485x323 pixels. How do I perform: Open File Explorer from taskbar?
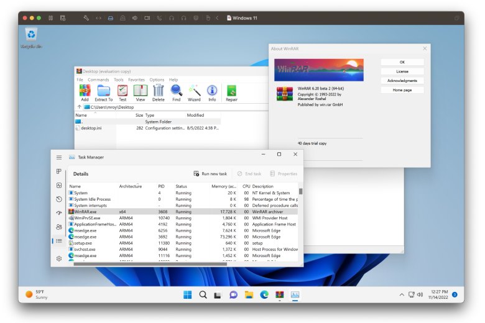[249, 295]
